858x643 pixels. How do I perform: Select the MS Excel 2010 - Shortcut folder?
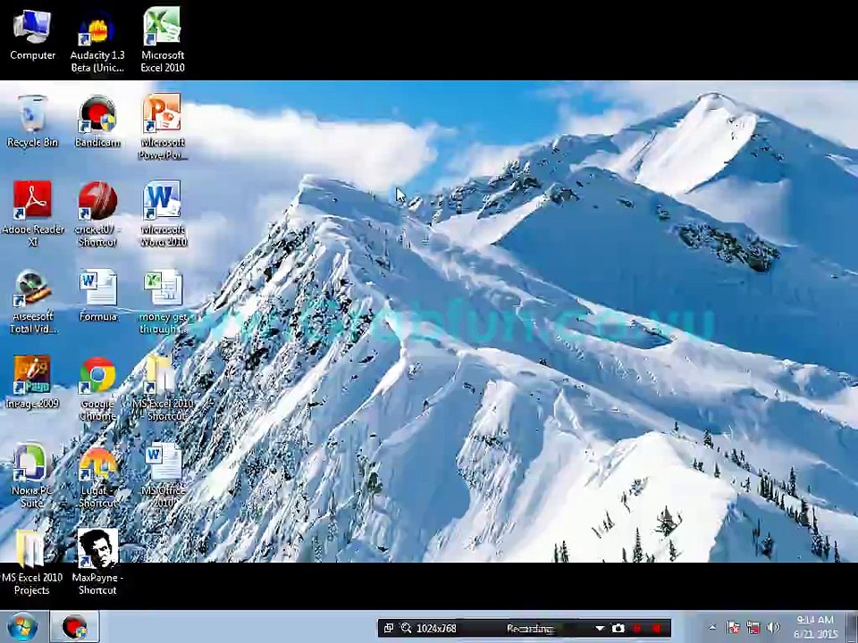(x=163, y=388)
